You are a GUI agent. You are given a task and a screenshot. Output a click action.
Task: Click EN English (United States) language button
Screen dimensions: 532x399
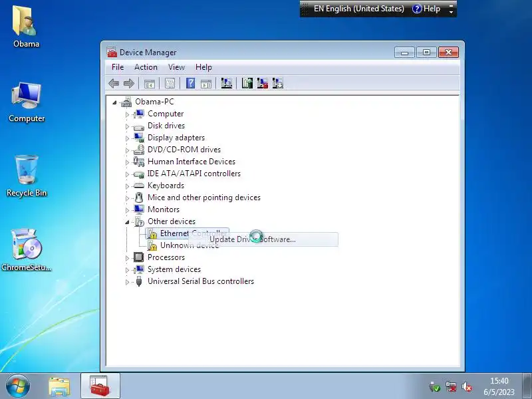(x=359, y=9)
